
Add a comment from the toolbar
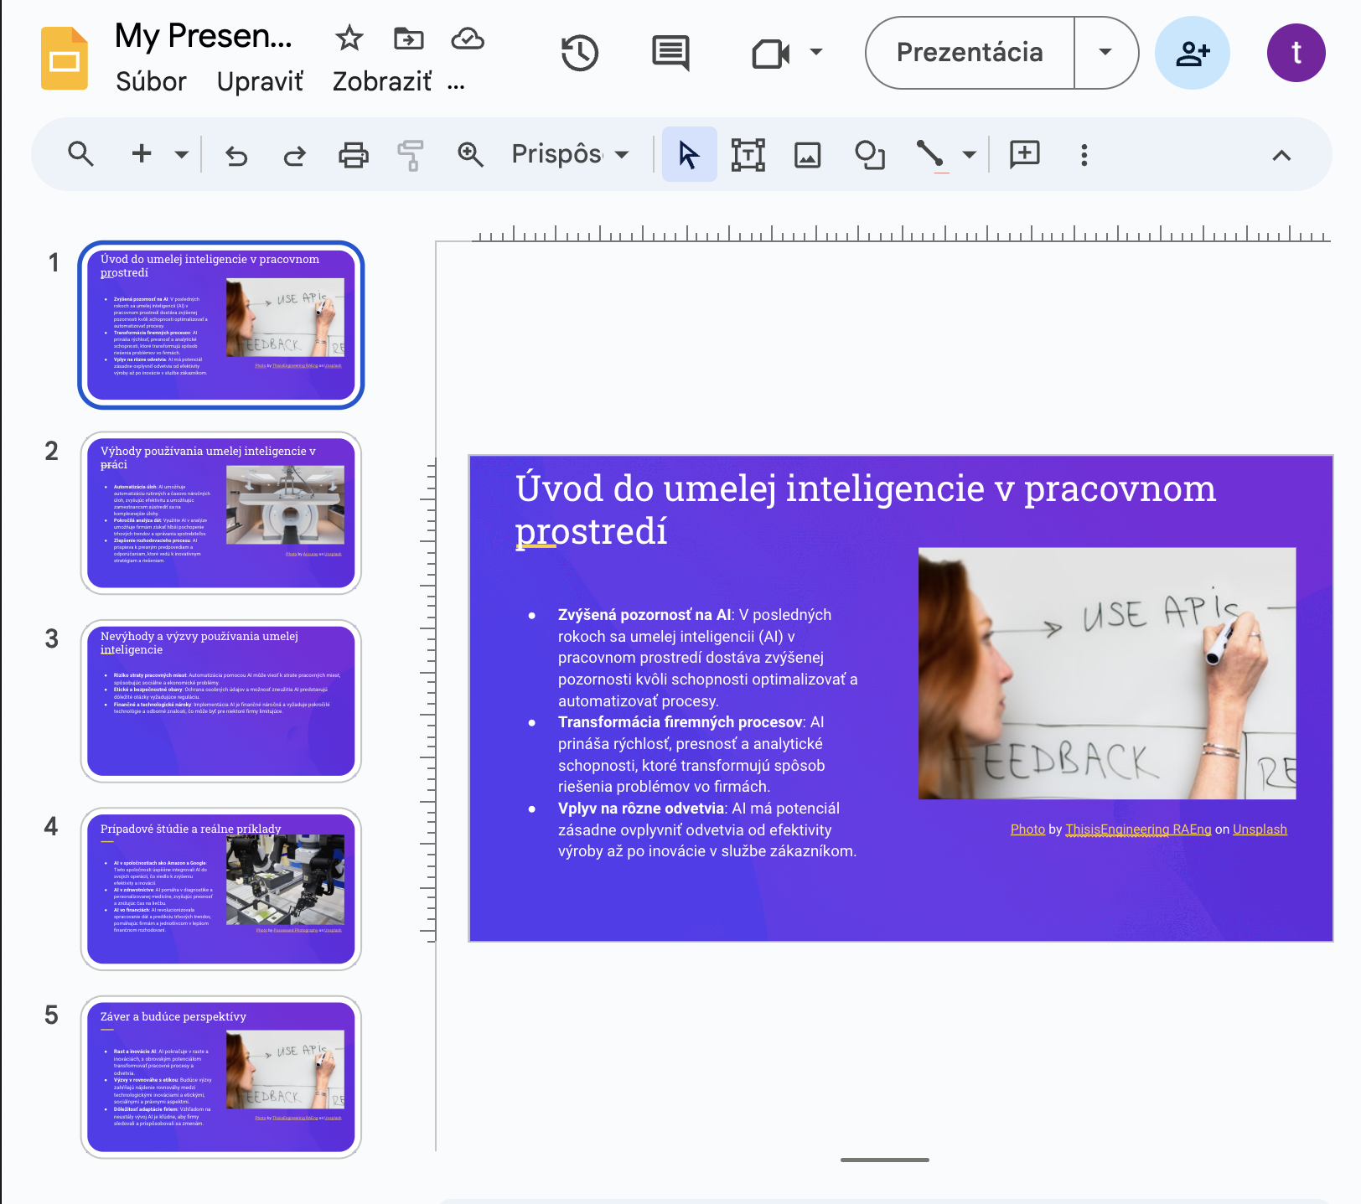coord(1024,155)
